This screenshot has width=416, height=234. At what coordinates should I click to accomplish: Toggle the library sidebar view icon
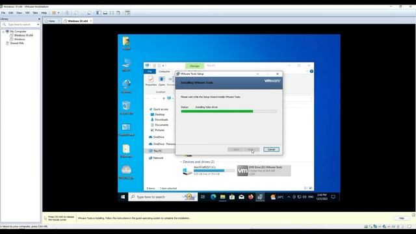click(98, 13)
